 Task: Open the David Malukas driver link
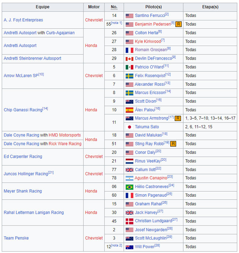click(x=149, y=135)
